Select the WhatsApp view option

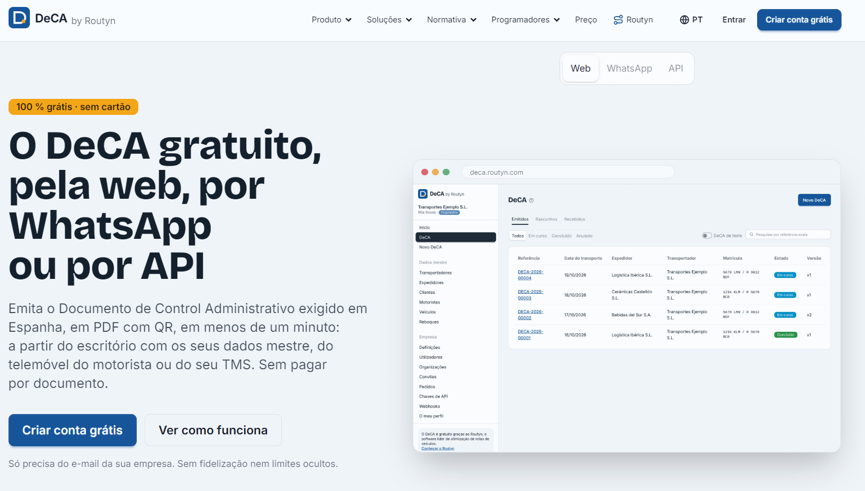pyautogui.click(x=630, y=68)
